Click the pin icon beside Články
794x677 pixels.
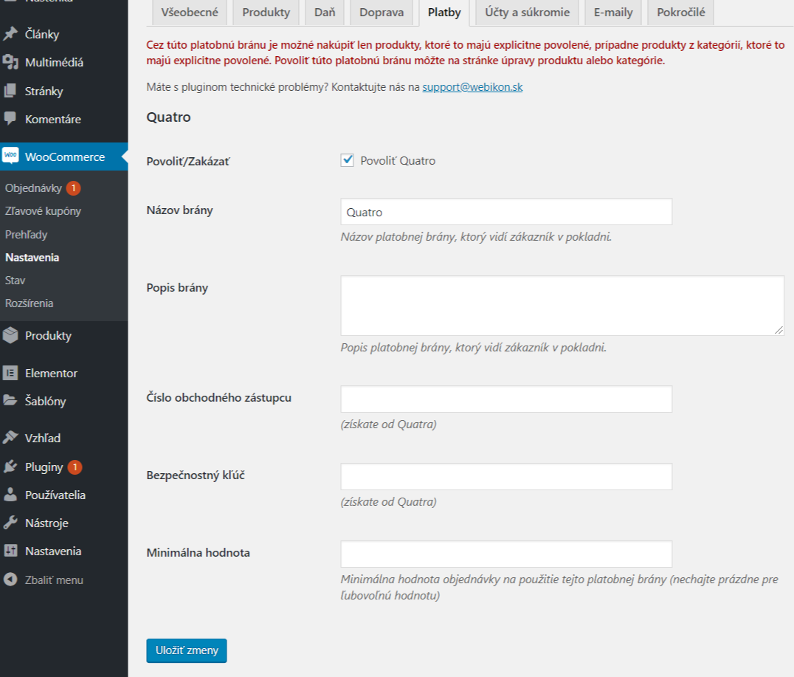(10, 34)
